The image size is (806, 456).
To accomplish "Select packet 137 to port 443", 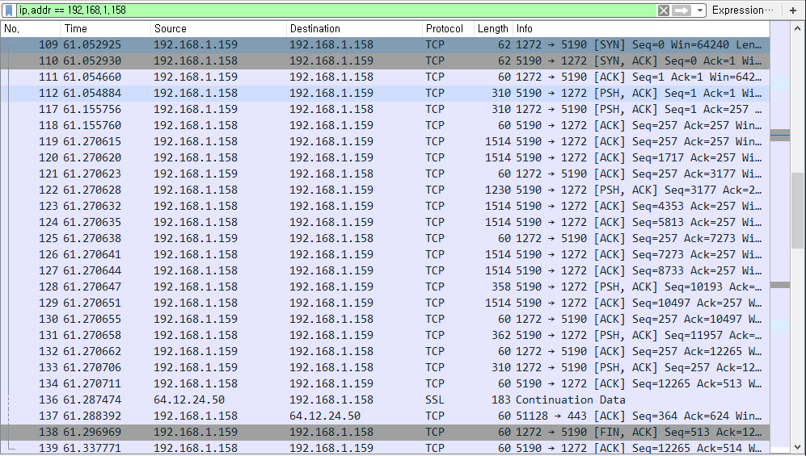I will [x=385, y=416].
